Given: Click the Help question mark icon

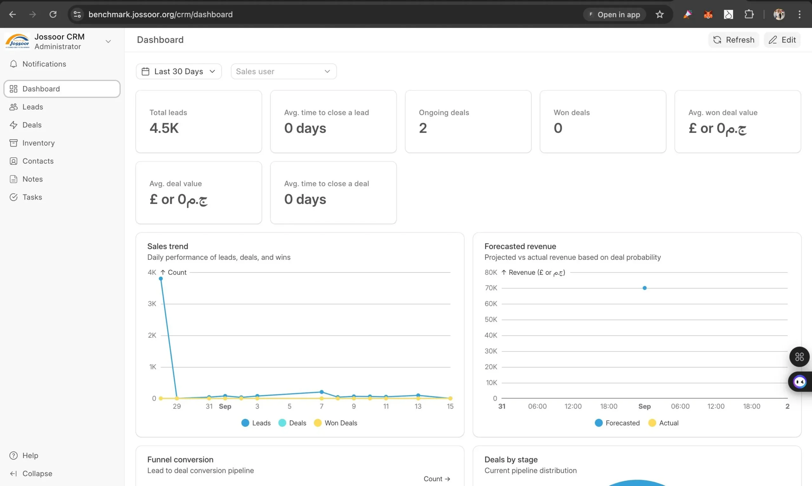Looking at the screenshot, I should coord(13,456).
